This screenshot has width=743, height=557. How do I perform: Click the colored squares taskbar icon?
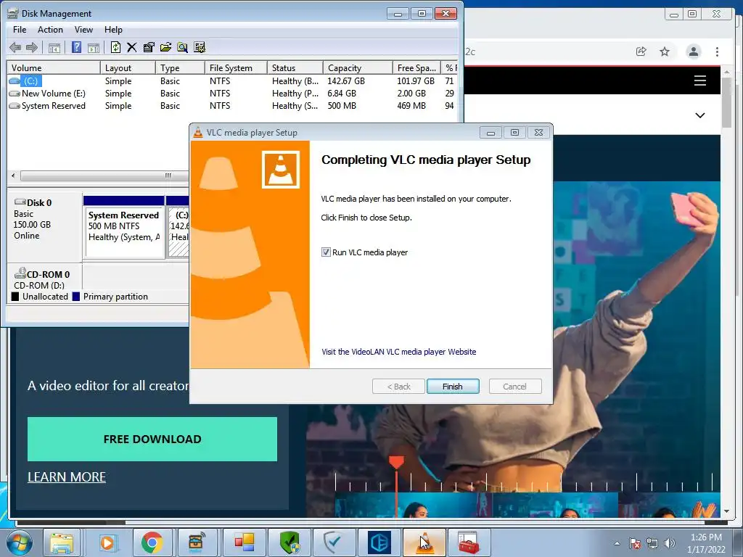245,542
